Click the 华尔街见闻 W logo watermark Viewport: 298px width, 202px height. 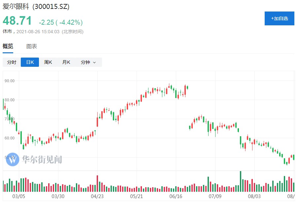[13, 160]
